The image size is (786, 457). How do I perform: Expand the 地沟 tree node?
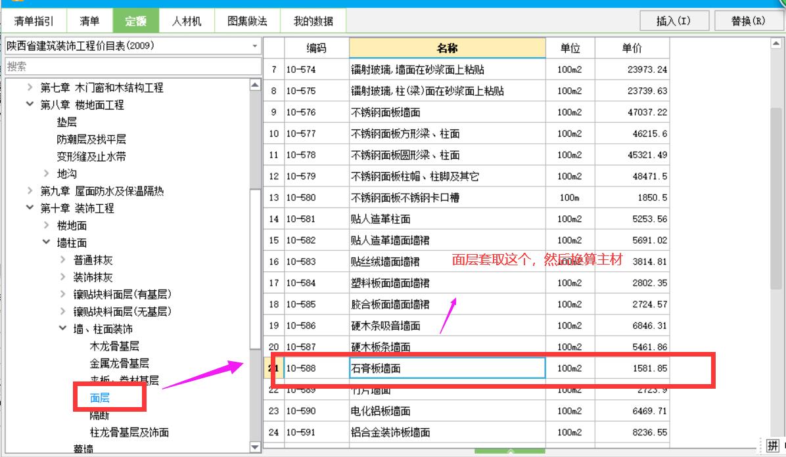[46, 173]
